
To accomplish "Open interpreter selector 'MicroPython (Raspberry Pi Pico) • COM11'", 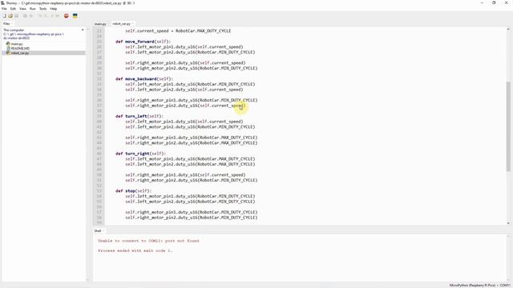I will [479, 286].
